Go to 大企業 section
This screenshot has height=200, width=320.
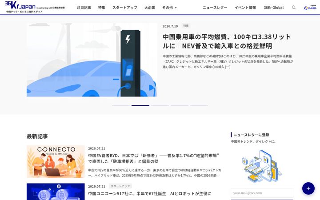coord(150,8)
